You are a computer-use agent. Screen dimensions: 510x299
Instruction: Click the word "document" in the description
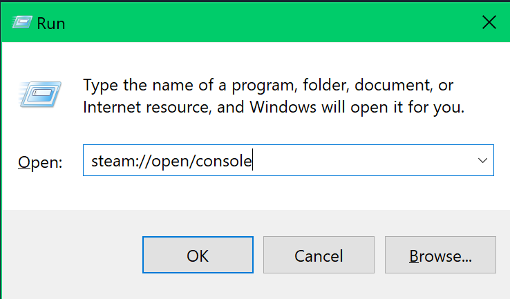click(x=393, y=85)
